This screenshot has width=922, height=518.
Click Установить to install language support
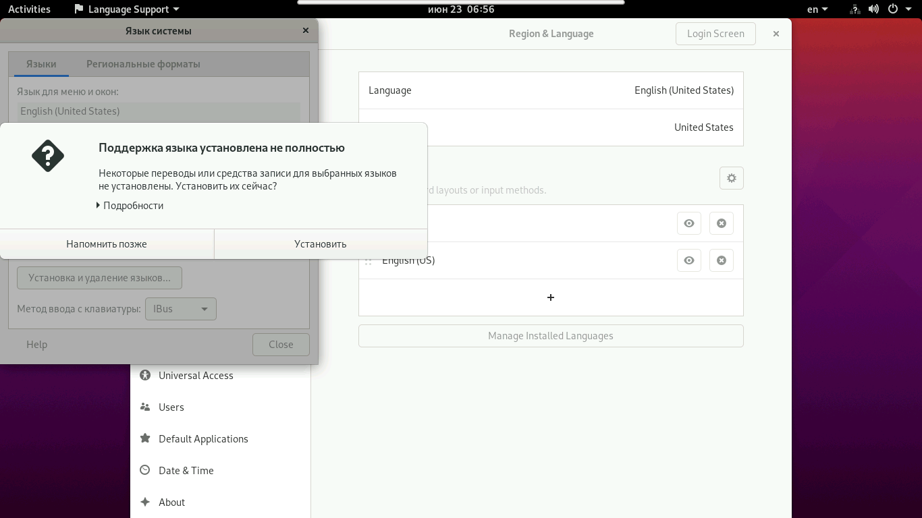321,244
